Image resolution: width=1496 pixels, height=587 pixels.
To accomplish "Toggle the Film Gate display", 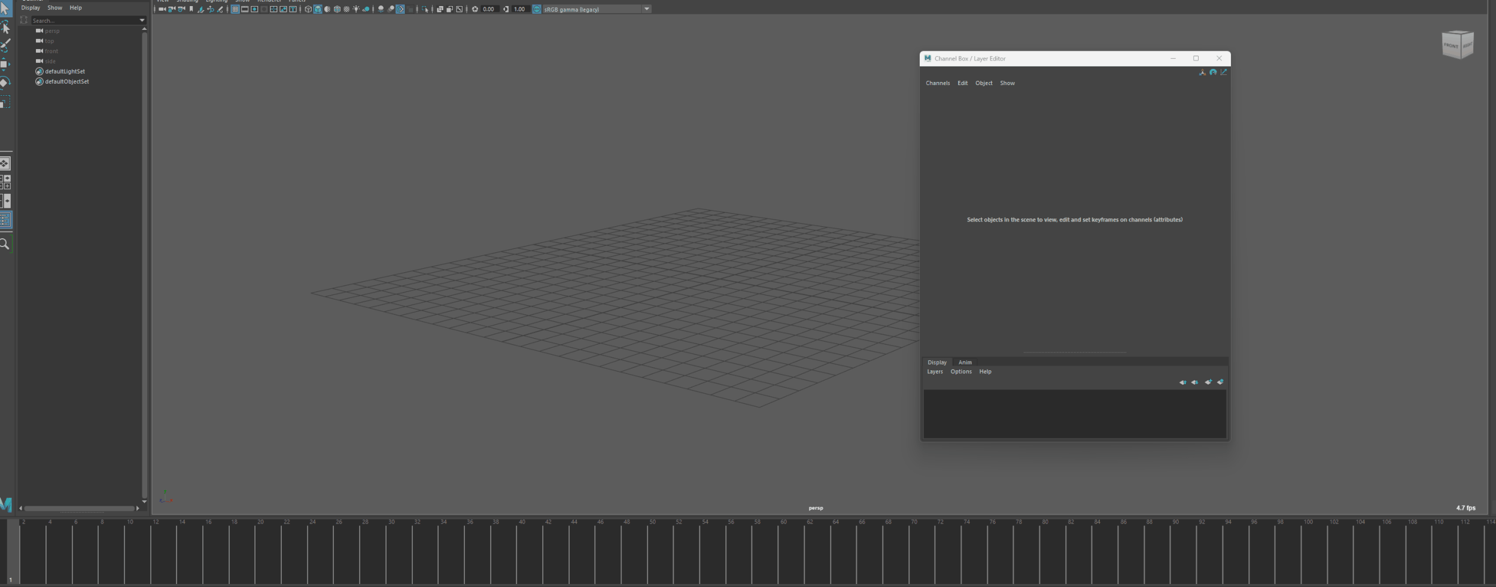I will click(245, 9).
